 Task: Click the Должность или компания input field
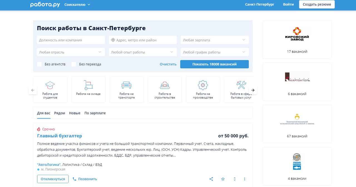pos(71,40)
